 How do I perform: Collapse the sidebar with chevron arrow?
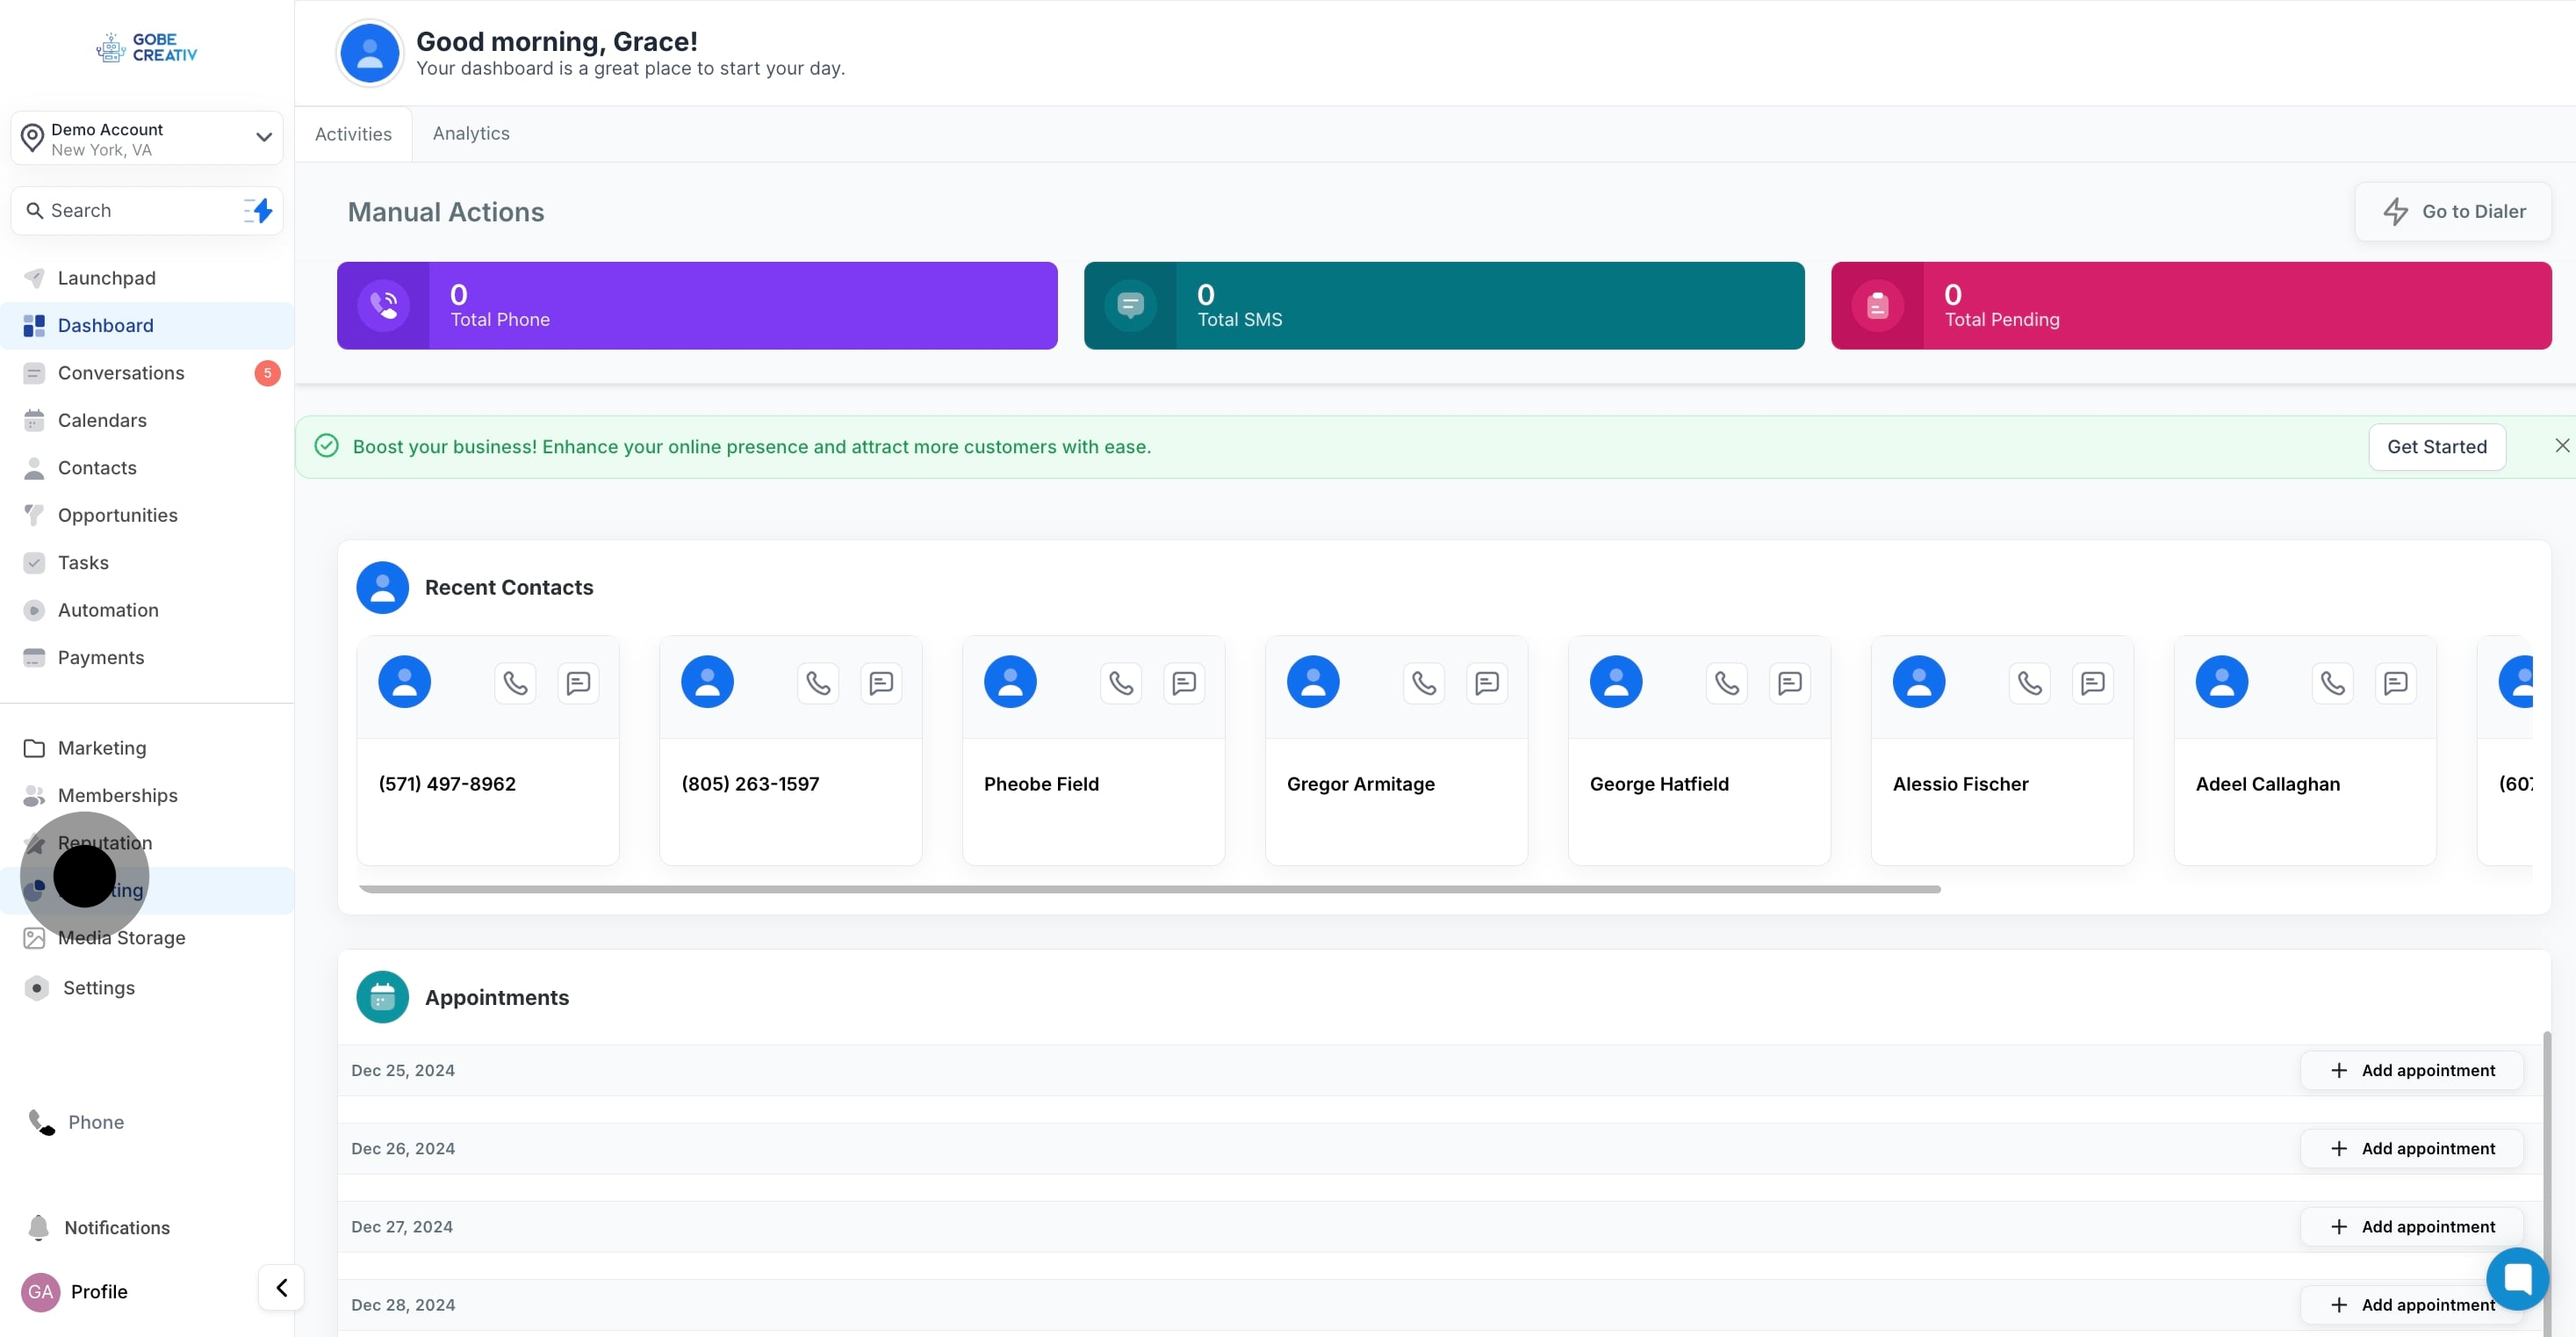281,1287
